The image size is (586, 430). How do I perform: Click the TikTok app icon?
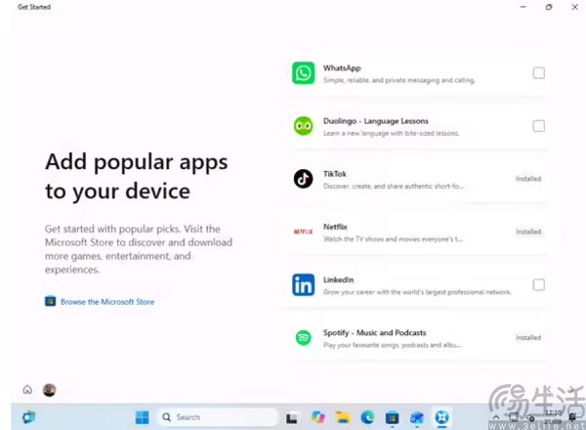pyautogui.click(x=303, y=179)
